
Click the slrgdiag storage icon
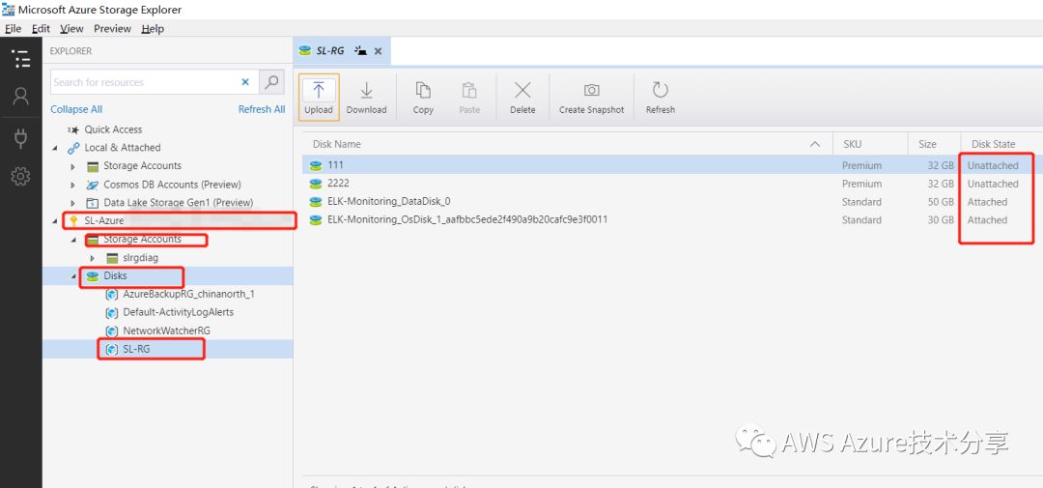[x=112, y=258]
